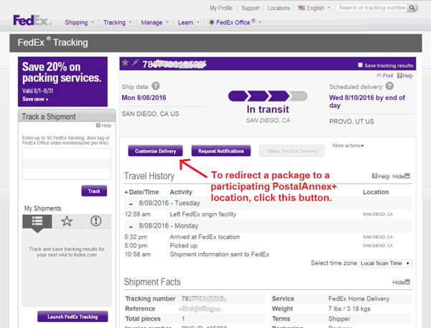
Task: Click '7 lbs / 3.18 kgs' weight value
Action: pos(349,309)
